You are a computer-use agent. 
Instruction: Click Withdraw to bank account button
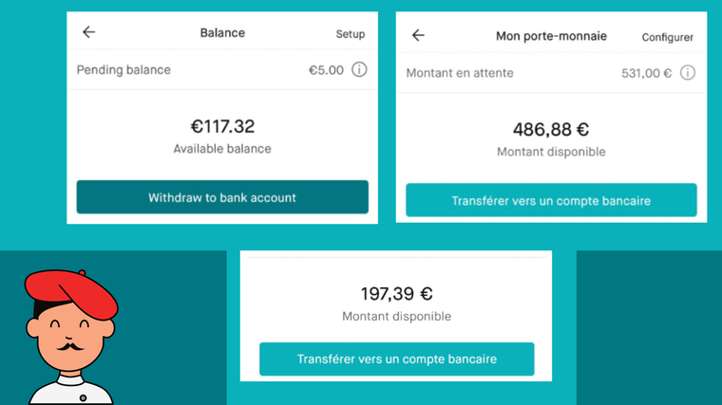pyautogui.click(x=222, y=196)
